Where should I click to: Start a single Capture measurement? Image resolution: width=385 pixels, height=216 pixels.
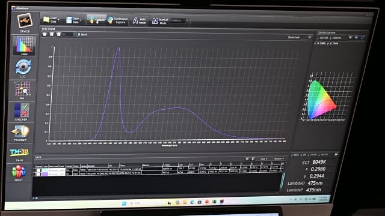(x=96, y=20)
